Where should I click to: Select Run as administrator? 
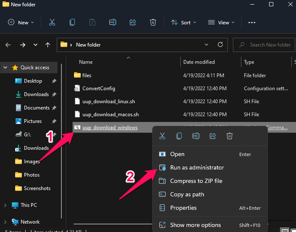[x=197, y=167]
